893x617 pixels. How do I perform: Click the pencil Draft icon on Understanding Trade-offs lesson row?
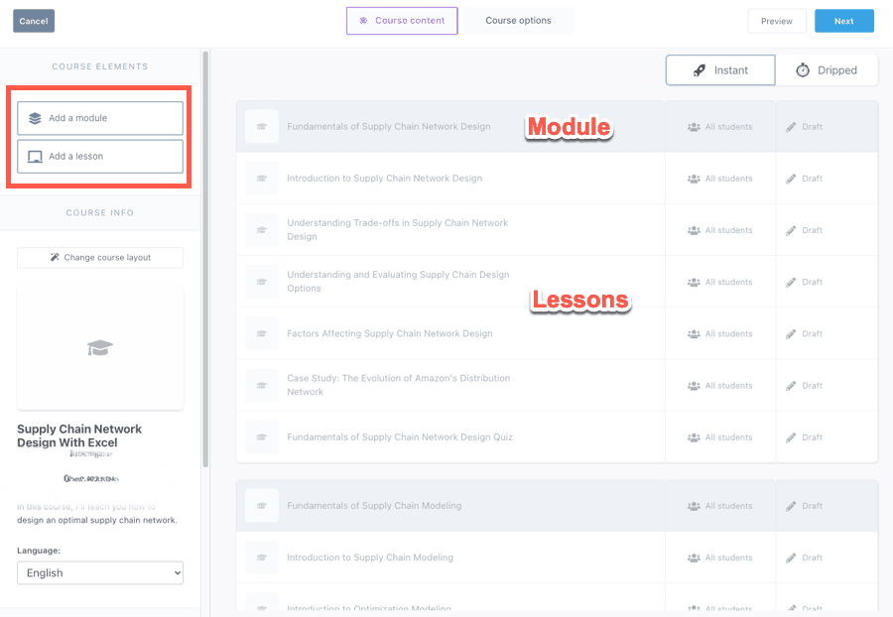point(792,230)
